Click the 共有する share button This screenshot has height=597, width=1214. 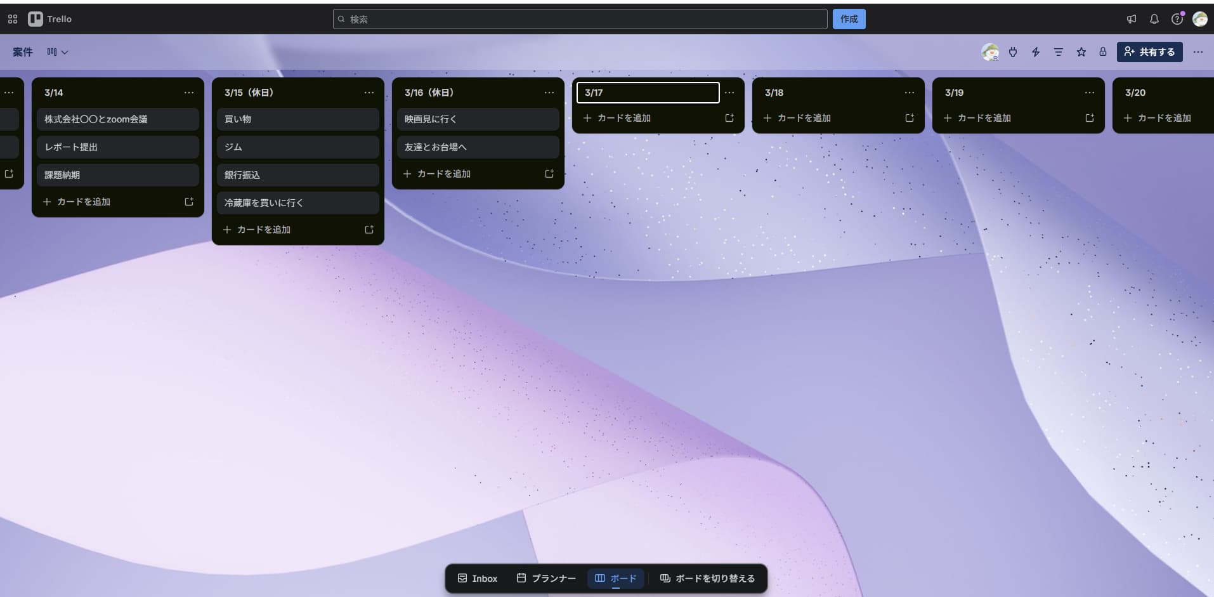pos(1149,52)
